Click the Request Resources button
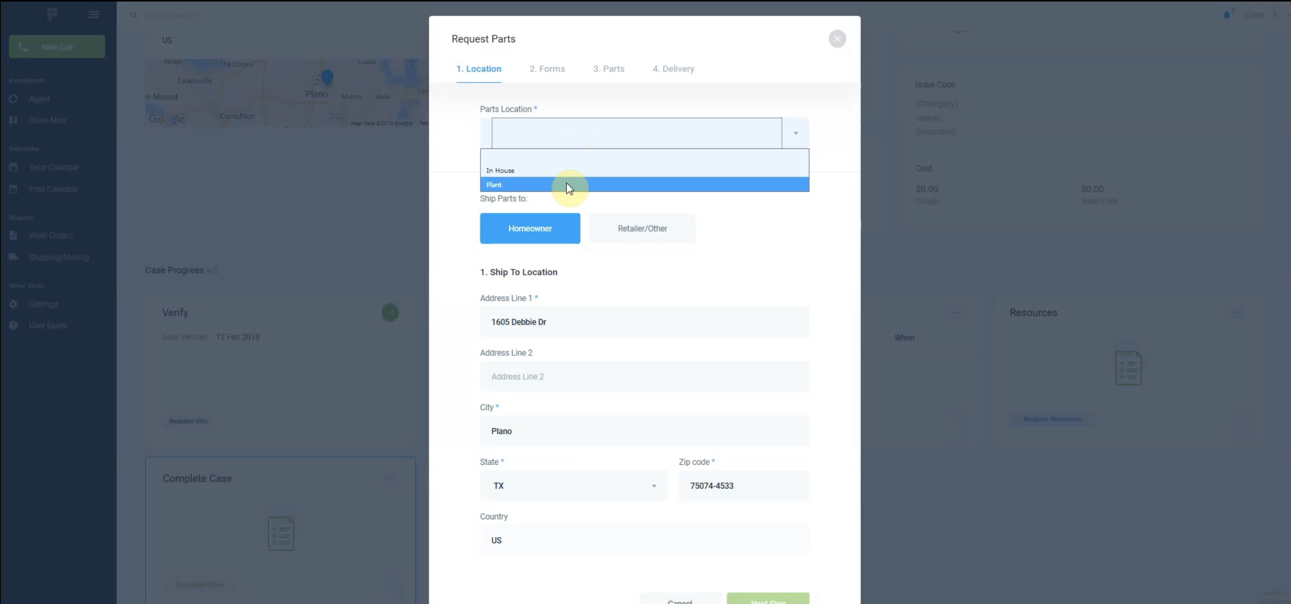This screenshot has height=604, width=1291. 1053,419
